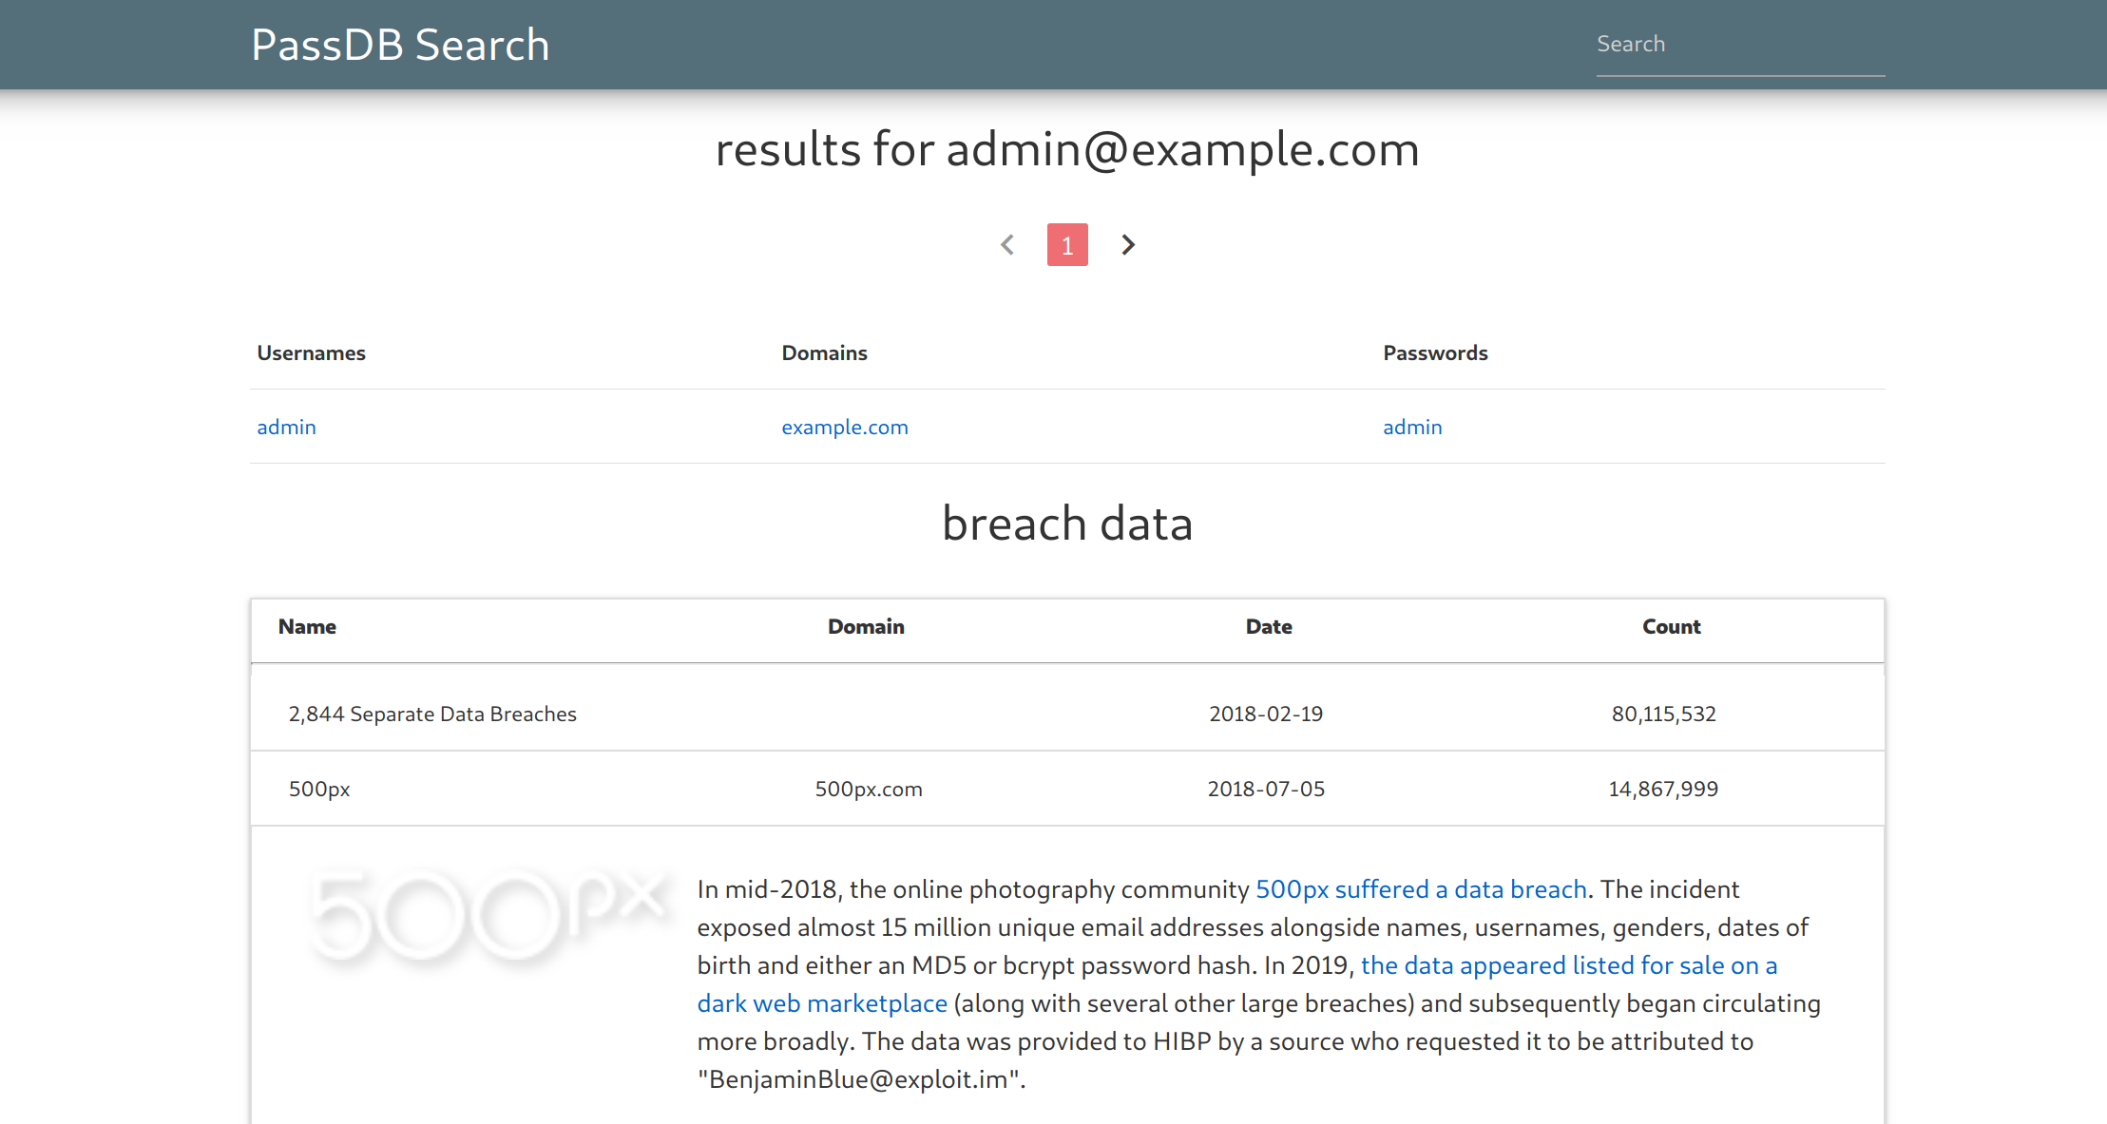Image resolution: width=2107 pixels, height=1124 pixels.
Task: Click the Name column header
Action: pyautogui.click(x=307, y=627)
